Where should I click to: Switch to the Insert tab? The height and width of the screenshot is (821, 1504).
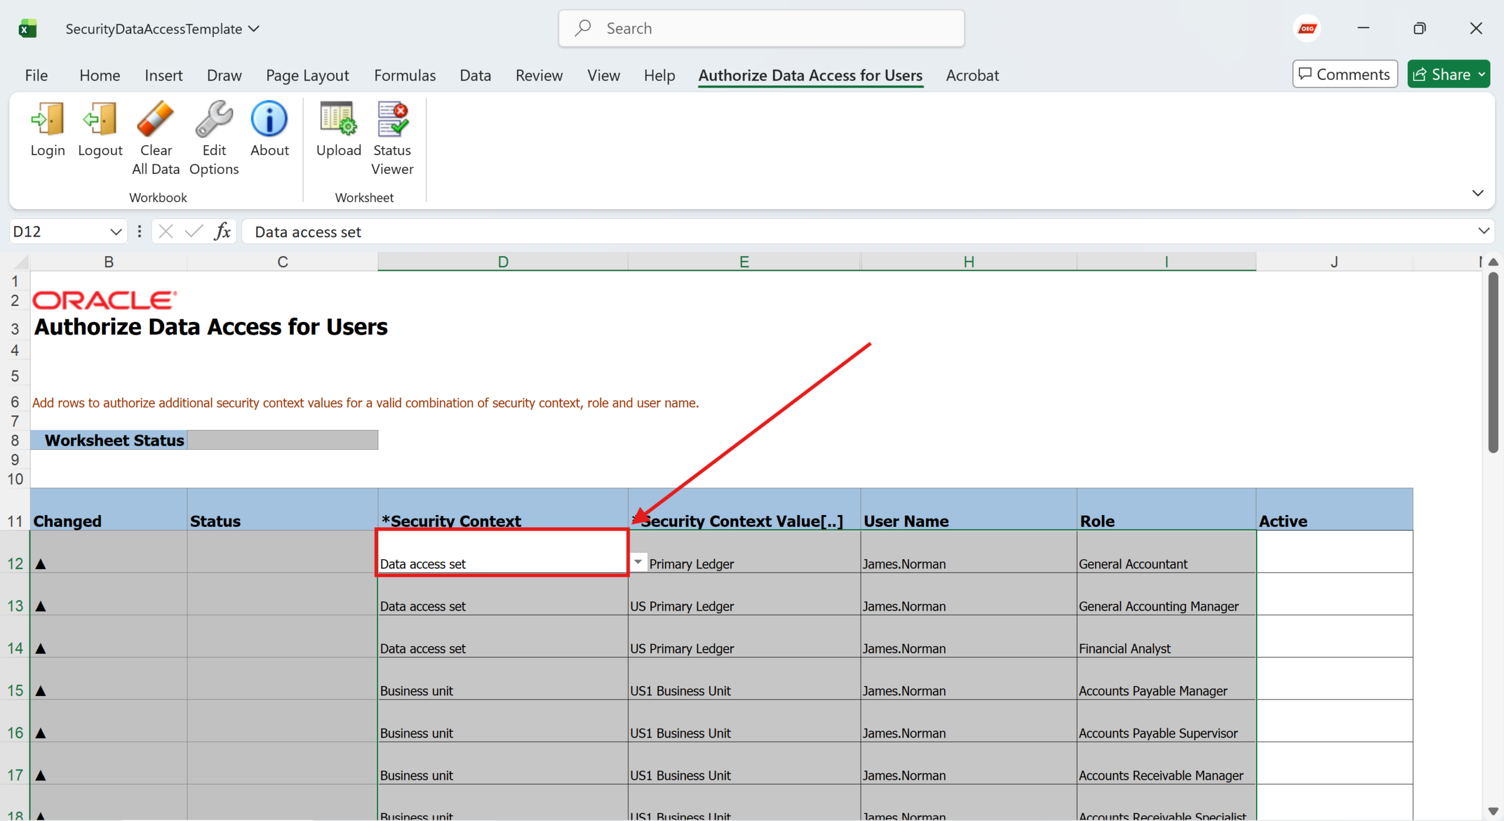(x=163, y=75)
